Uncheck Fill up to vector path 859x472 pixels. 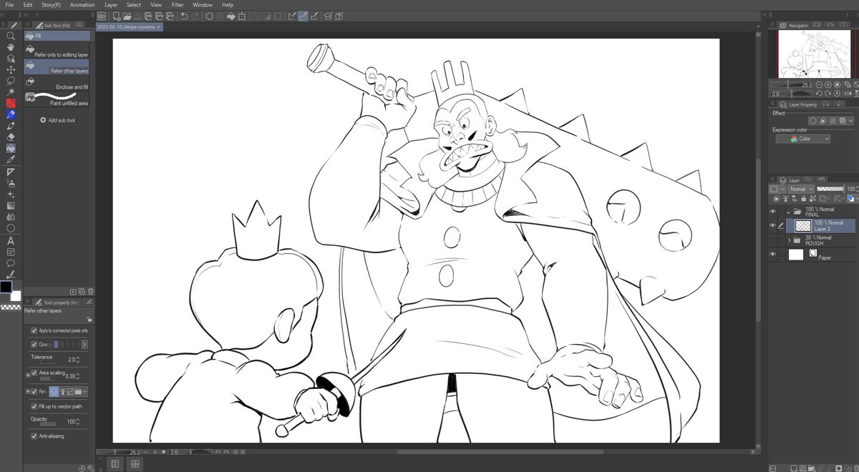click(x=34, y=406)
